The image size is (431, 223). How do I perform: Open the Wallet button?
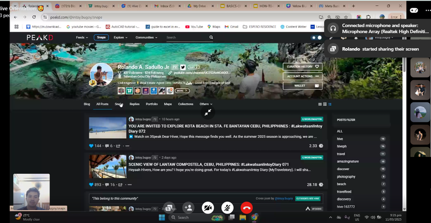(x=302, y=86)
